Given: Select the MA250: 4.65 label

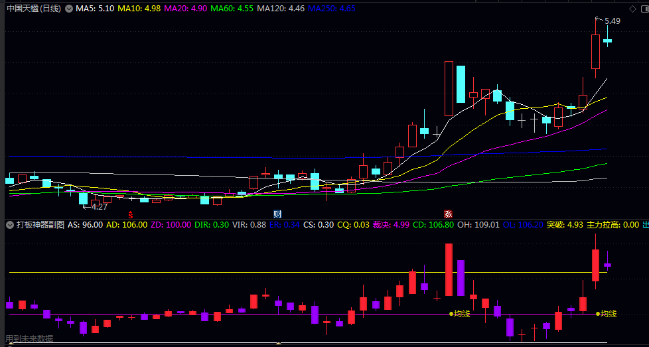Looking at the screenshot, I should click(332, 9).
